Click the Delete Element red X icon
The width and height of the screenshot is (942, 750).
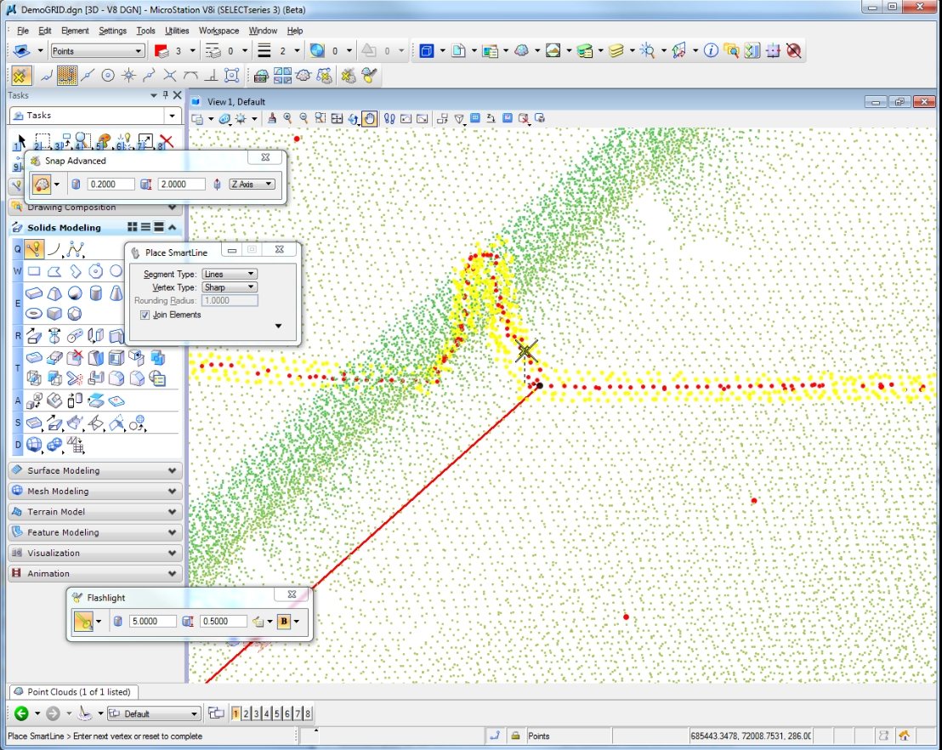[x=167, y=141]
